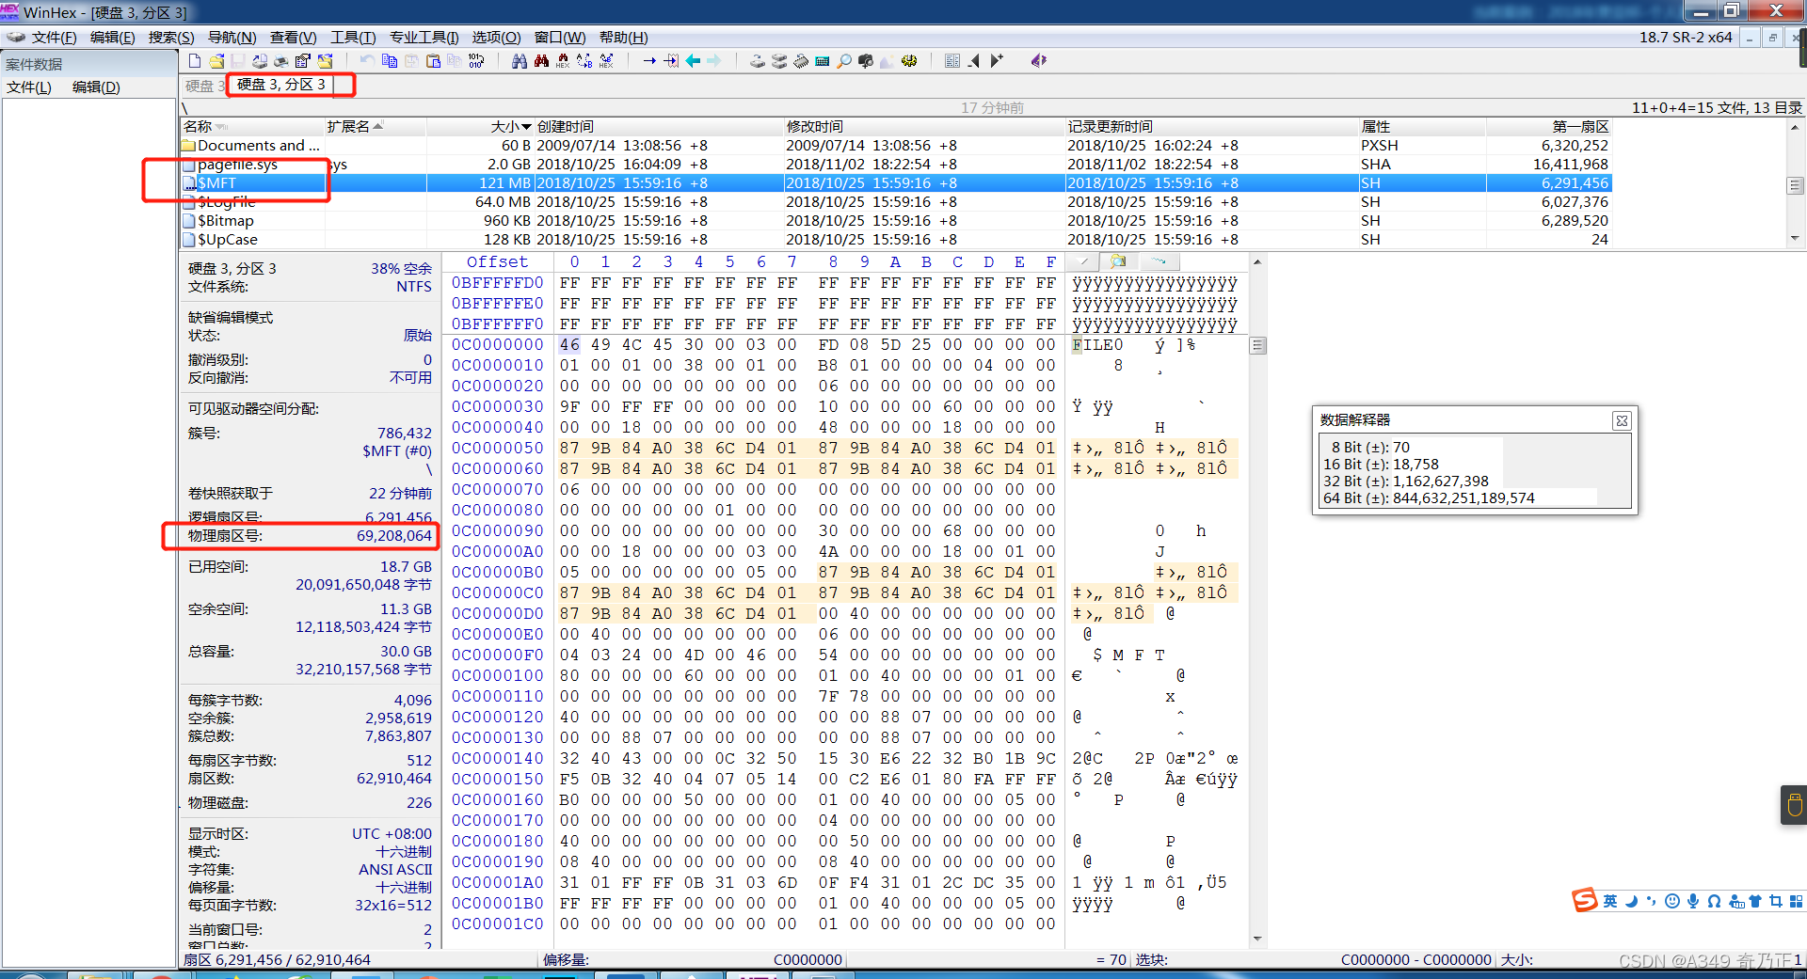
Task: Select the Documents and ... folder row
Action: (896, 146)
